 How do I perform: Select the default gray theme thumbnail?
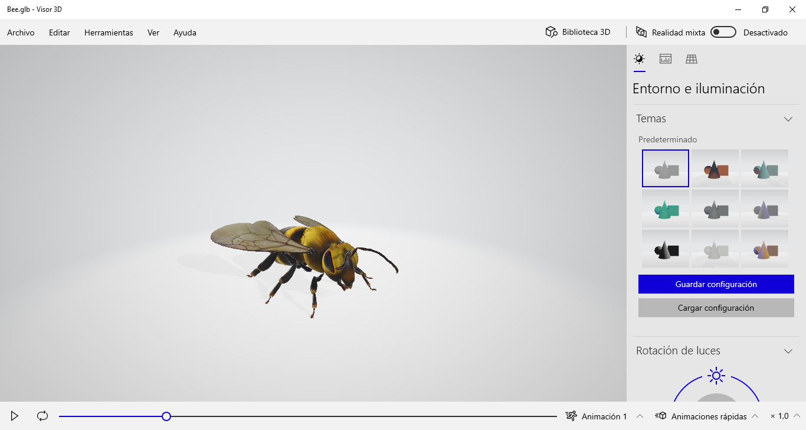(x=666, y=168)
